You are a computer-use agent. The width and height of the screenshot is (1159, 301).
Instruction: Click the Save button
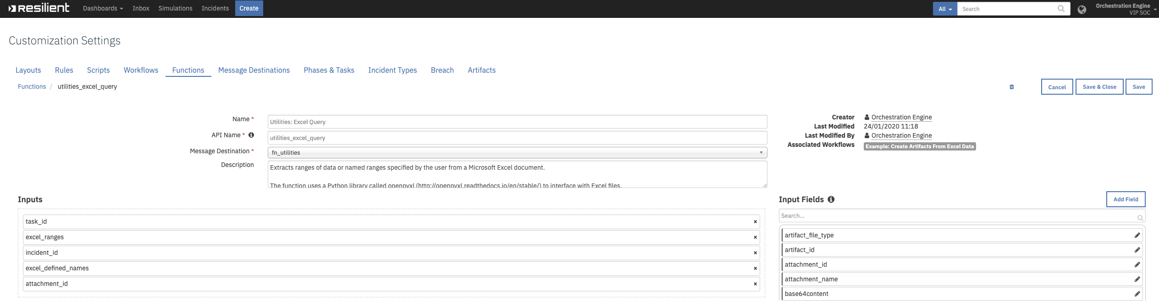1139,87
